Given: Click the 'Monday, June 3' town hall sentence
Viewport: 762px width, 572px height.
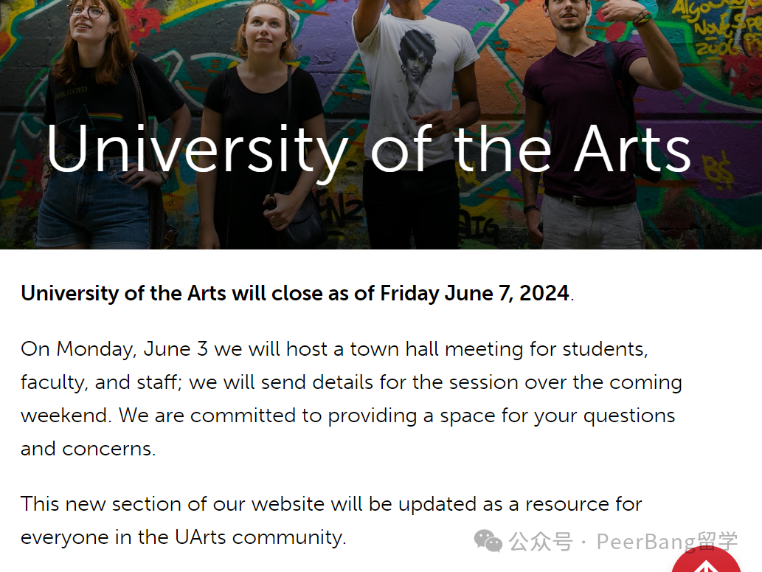Looking at the screenshot, I should click(x=334, y=349).
